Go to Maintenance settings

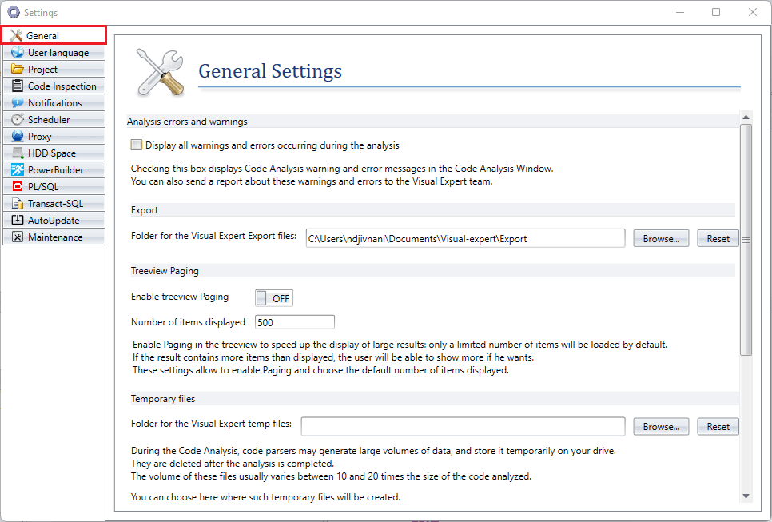click(x=54, y=237)
